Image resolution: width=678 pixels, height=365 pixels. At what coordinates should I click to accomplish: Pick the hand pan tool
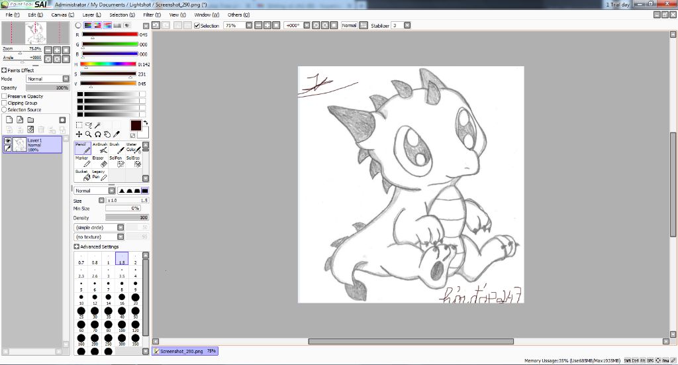click(x=107, y=134)
